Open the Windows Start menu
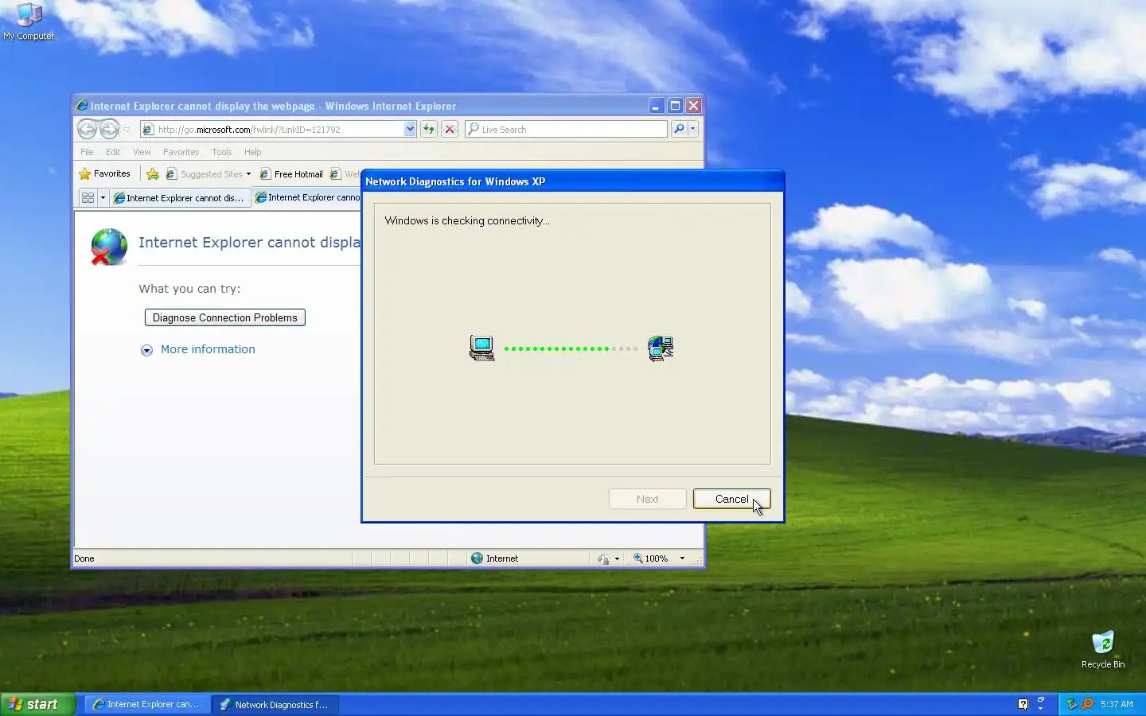 [37, 704]
